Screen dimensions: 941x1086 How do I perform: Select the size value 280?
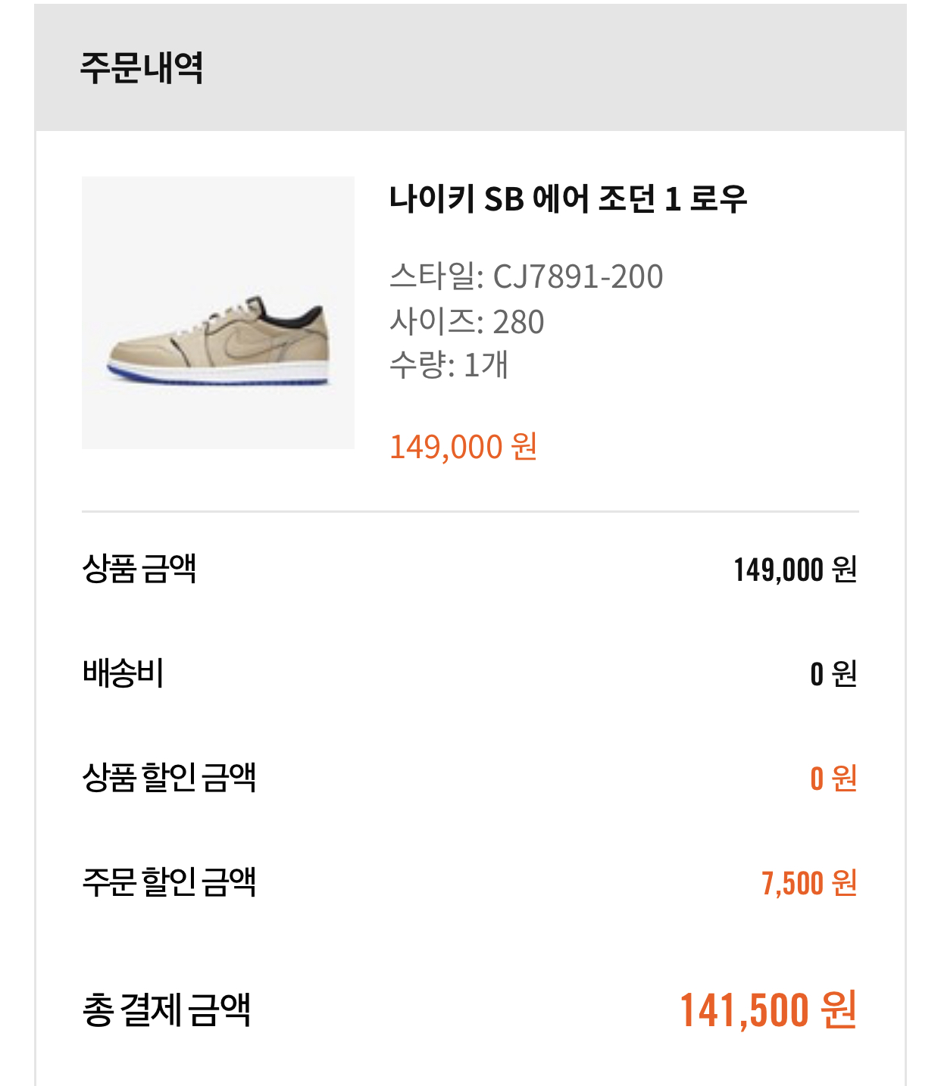click(519, 322)
